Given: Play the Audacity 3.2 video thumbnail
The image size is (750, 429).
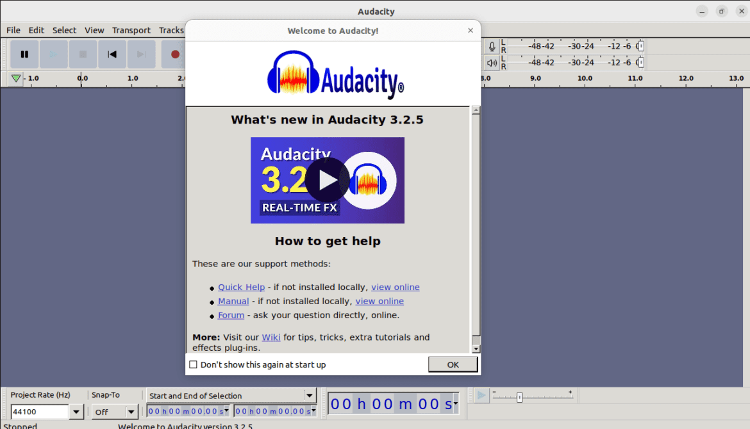Looking at the screenshot, I should coord(327,181).
